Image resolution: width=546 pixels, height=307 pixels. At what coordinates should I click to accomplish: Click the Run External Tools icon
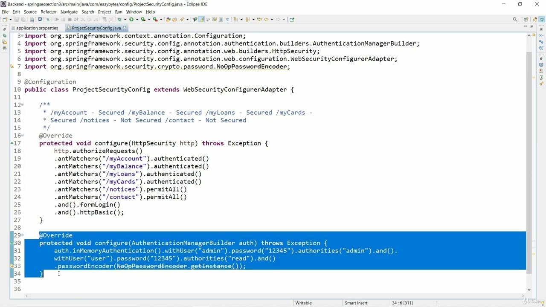coord(155,19)
